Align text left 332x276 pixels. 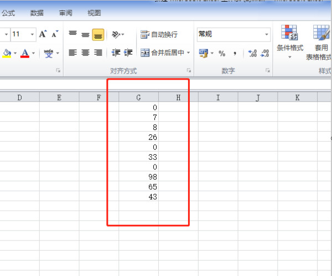click(x=72, y=53)
